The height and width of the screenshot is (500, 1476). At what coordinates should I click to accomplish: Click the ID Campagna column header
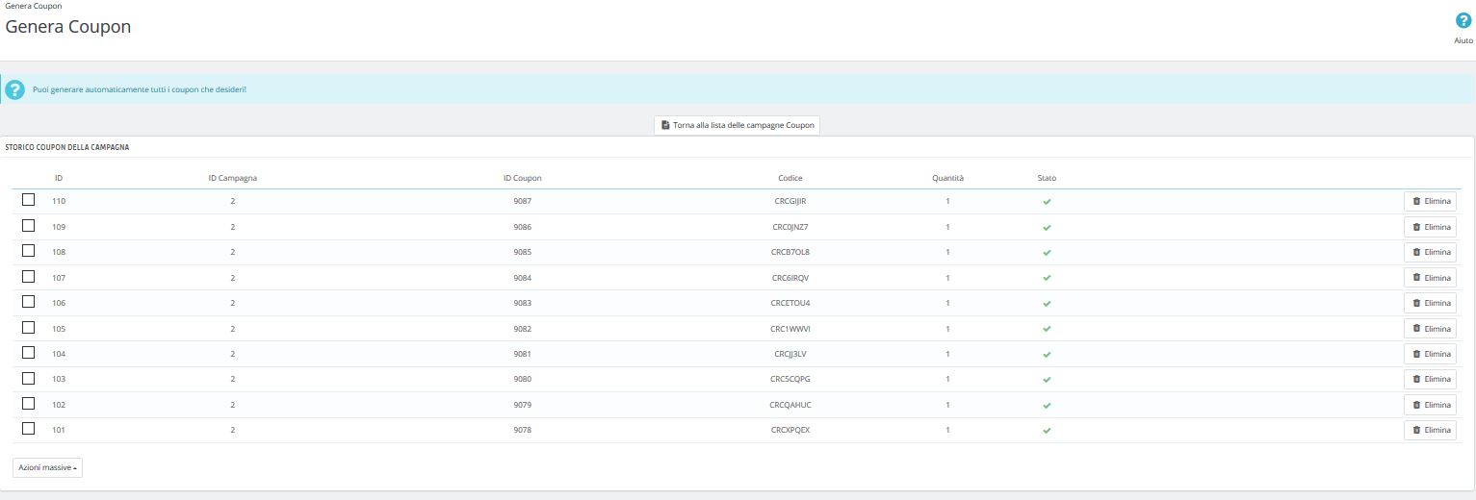tap(233, 178)
